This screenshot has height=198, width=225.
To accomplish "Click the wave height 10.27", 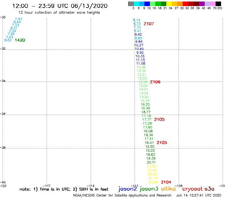I will pos(139,45).
